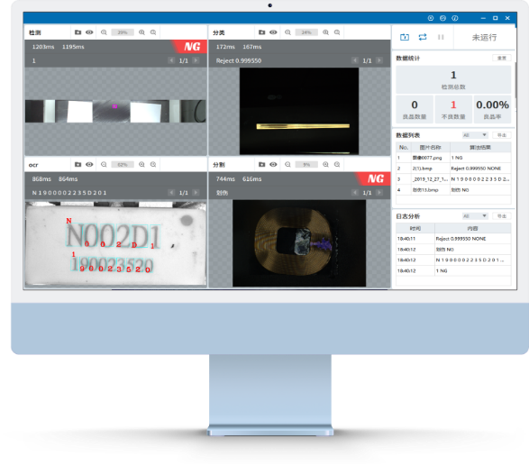The image size is (529, 465).
Task: Fit view icon in 检测 panel
Action: (x=153, y=32)
